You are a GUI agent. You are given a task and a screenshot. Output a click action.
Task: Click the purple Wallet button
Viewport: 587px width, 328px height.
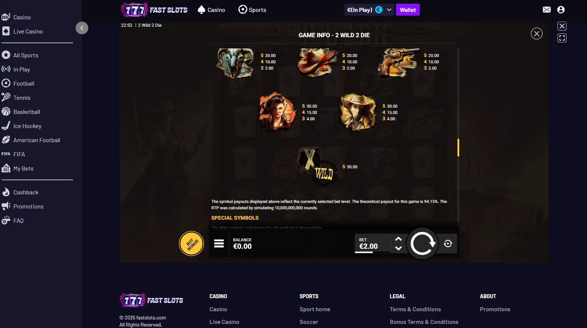point(408,10)
